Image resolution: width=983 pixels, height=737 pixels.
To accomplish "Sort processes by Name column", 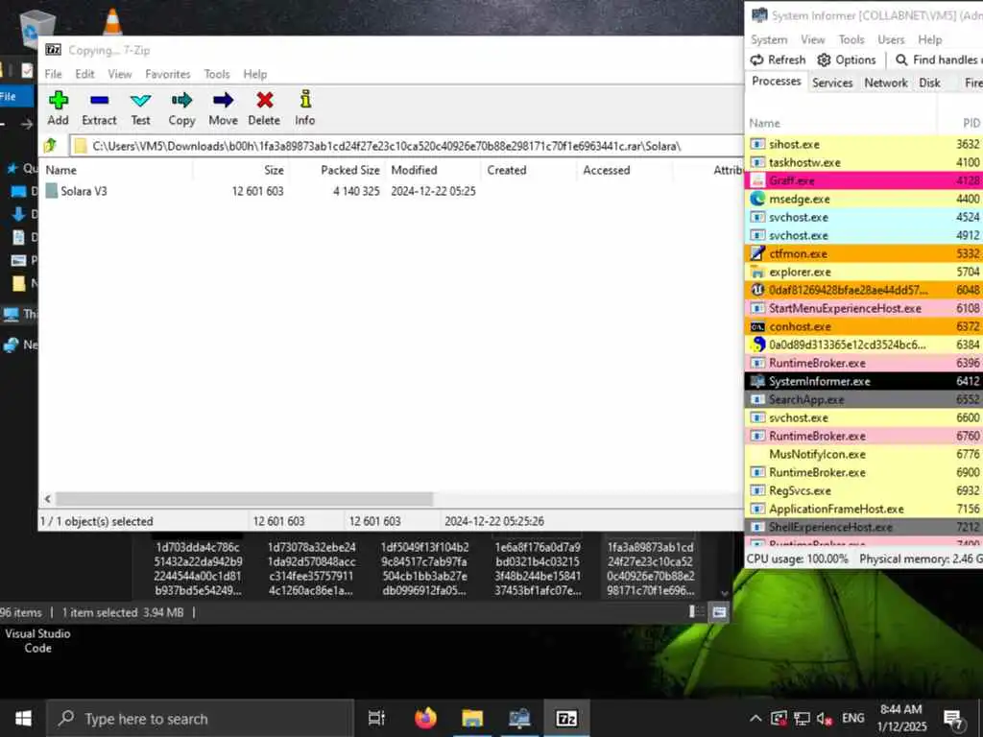I will (x=841, y=124).
